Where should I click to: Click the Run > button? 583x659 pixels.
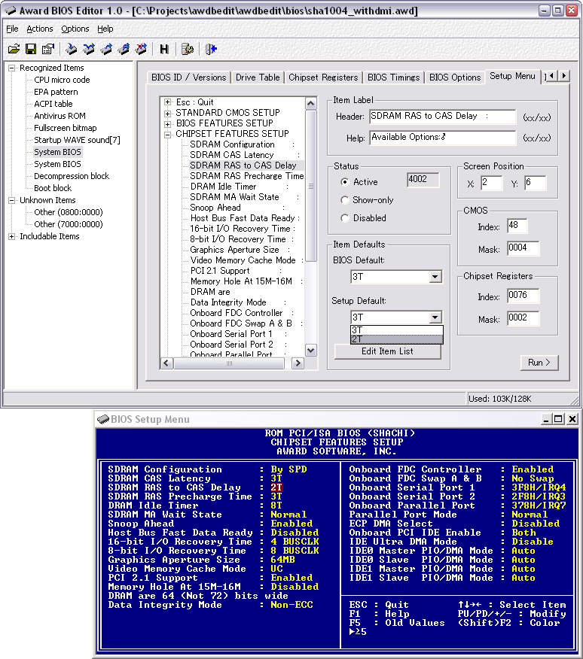point(539,363)
